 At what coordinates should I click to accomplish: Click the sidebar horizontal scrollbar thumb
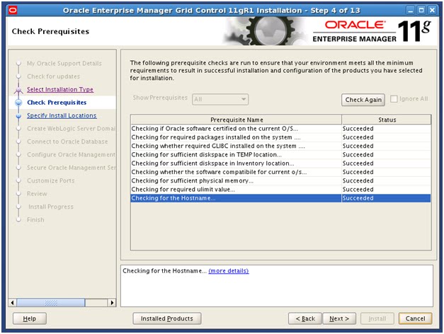pos(51,303)
